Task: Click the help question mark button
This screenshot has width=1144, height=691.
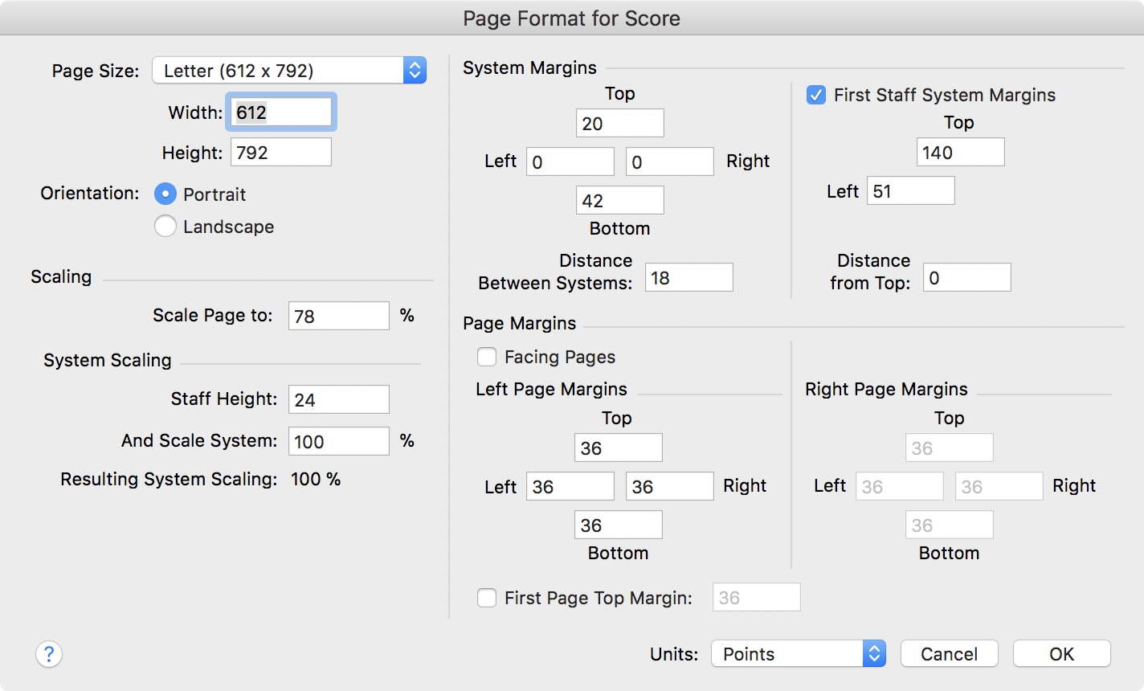Action: click(x=49, y=654)
